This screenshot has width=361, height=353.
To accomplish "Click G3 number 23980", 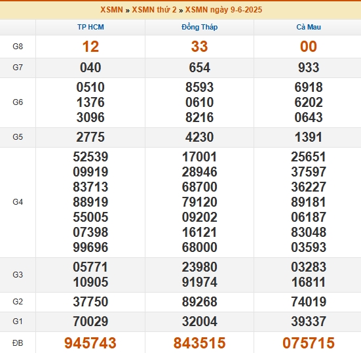I will tap(199, 267).
